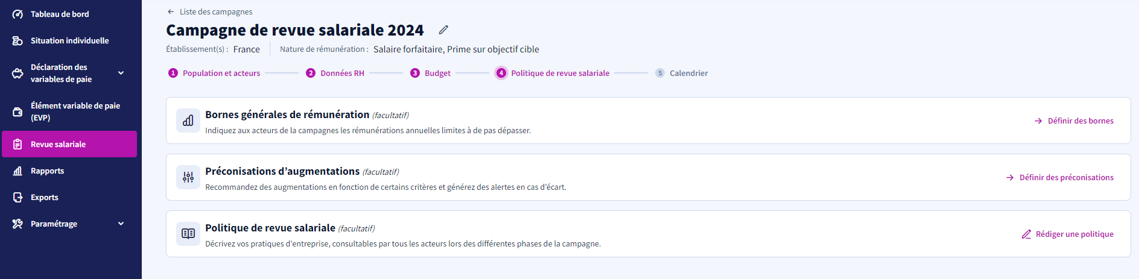Image resolution: width=1139 pixels, height=279 pixels.
Task: Click the Élément variable de paie wallet icon
Action: pos(17,111)
